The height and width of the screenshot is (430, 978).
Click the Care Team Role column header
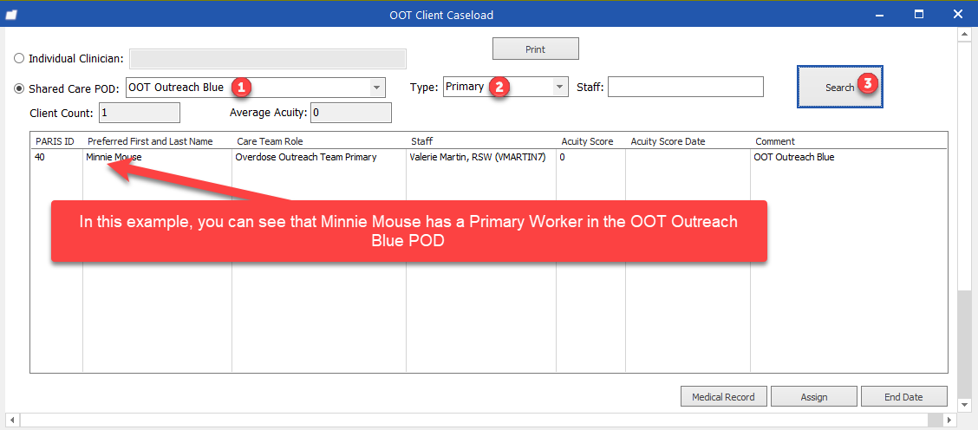coord(270,141)
